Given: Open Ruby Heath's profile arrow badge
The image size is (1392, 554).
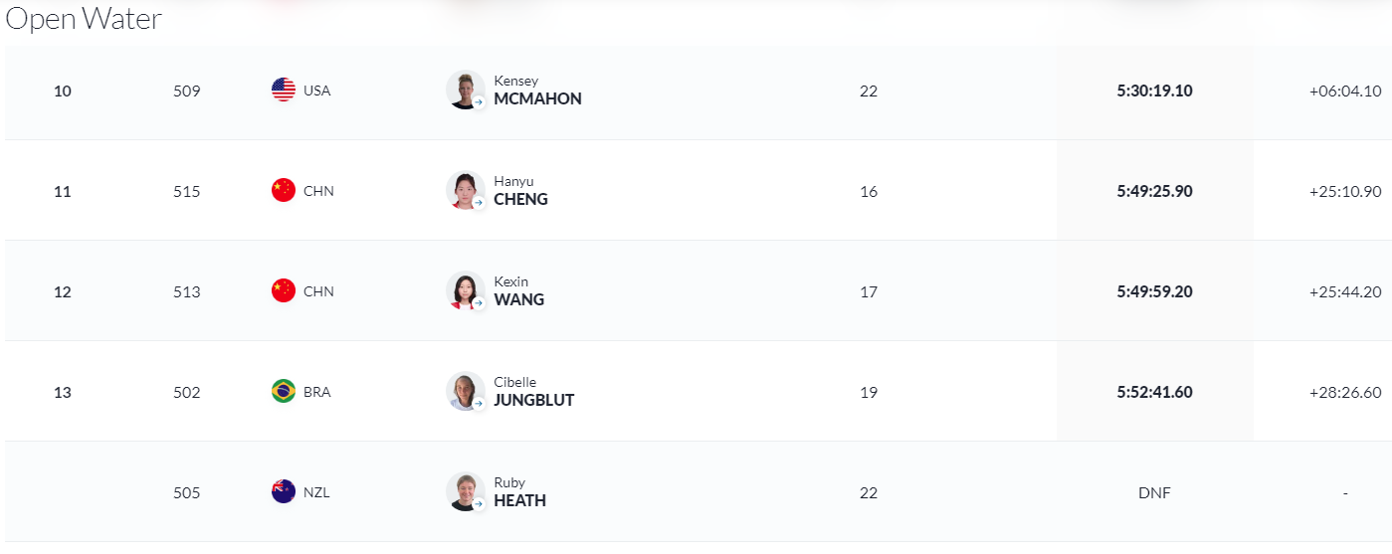Looking at the screenshot, I should pyautogui.click(x=479, y=503).
